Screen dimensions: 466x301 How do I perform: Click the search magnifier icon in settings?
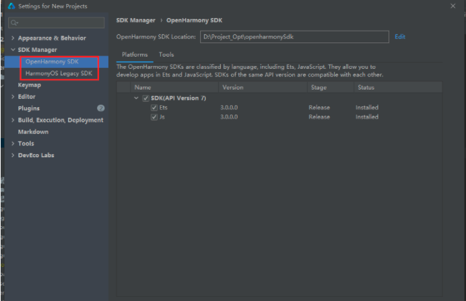[14, 23]
